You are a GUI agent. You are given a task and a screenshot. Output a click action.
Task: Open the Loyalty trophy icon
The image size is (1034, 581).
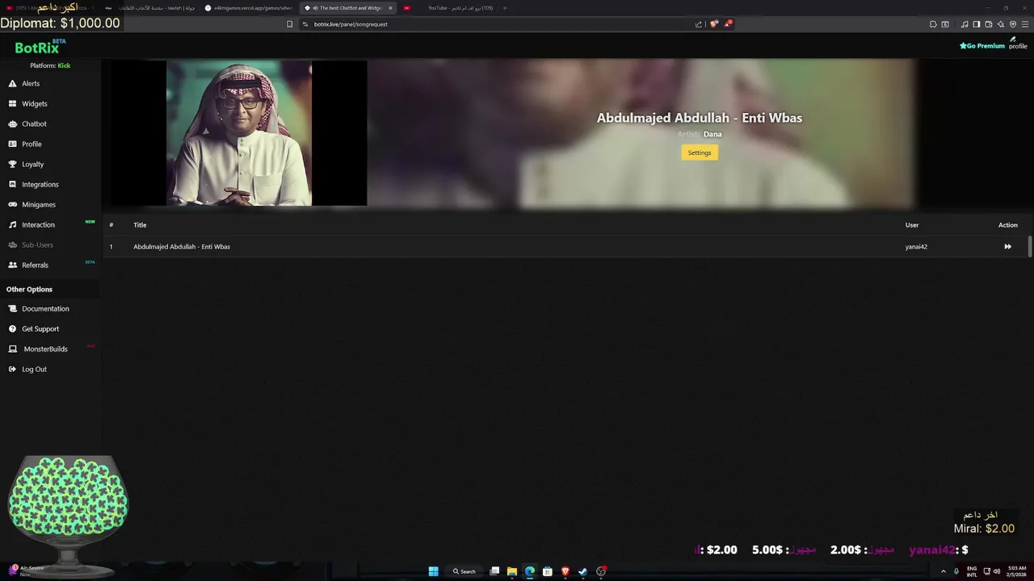point(13,165)
